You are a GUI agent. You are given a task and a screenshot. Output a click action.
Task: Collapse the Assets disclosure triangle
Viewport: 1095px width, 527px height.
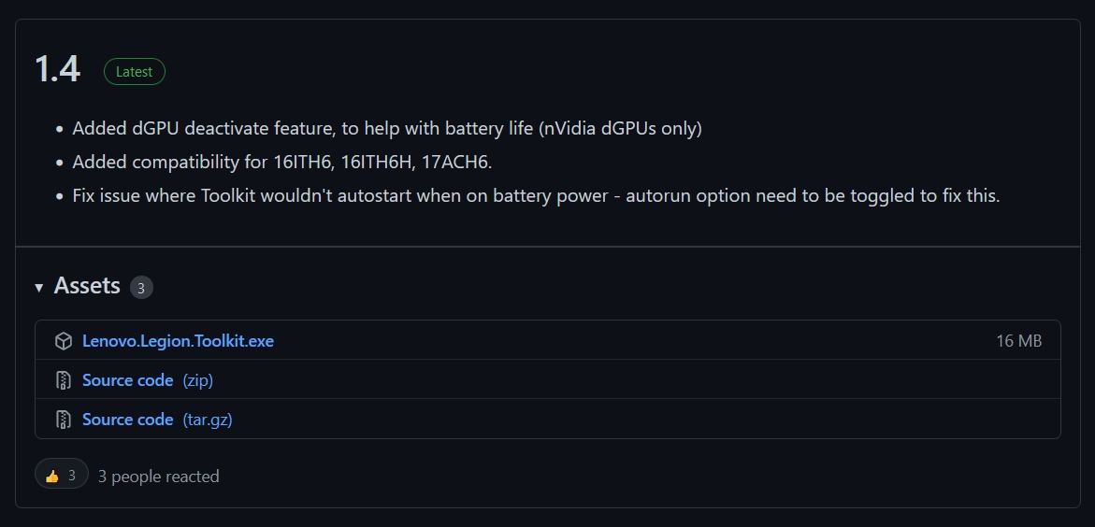coord(39,288)
